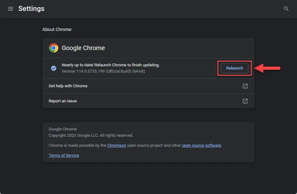Open the main menu hamburger icon
The height and width of the screenshot is (194, 297).
11,9
